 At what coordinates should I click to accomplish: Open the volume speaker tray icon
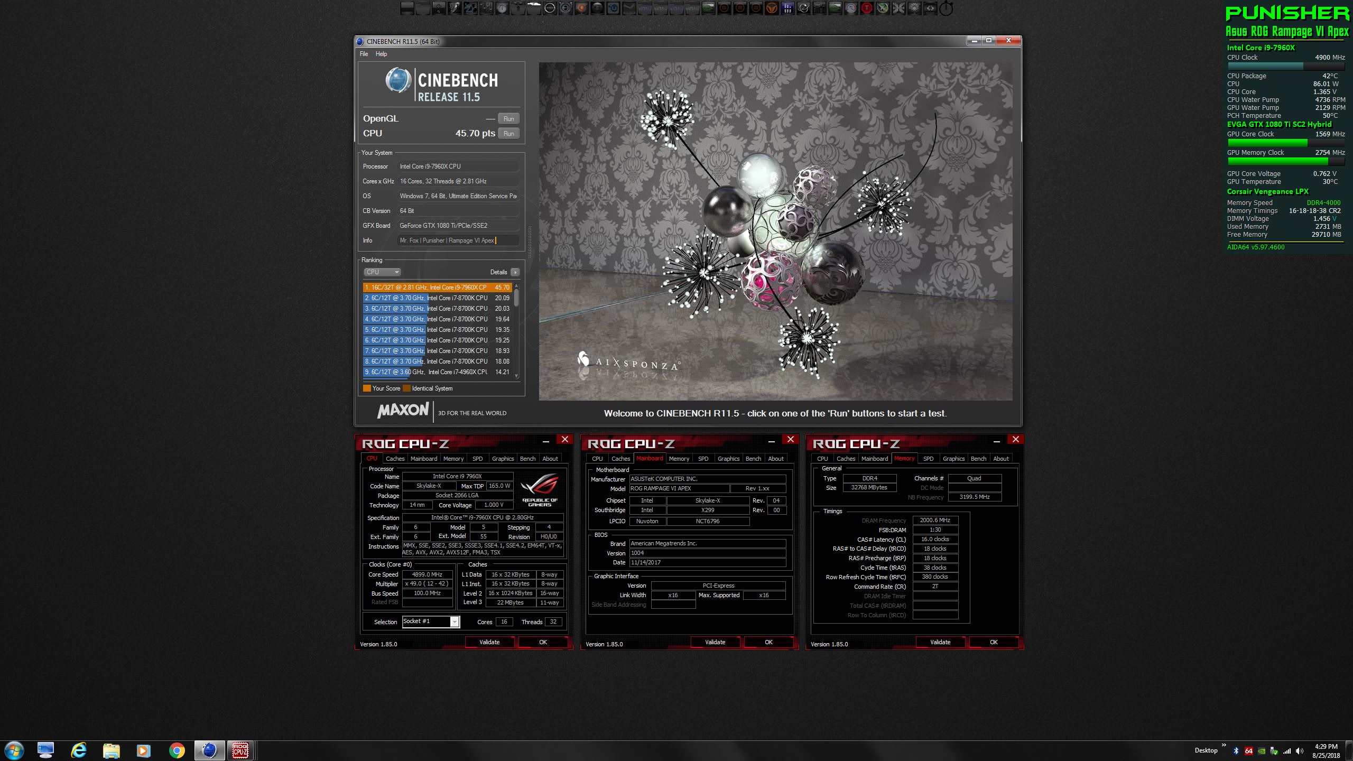(x=1300, y=751)
